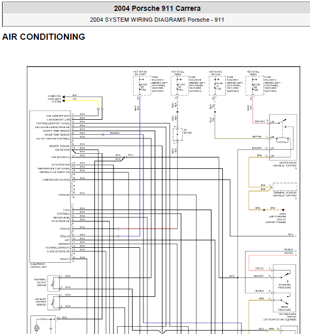Click the heater relay switch contact symbol

[281, 121]
